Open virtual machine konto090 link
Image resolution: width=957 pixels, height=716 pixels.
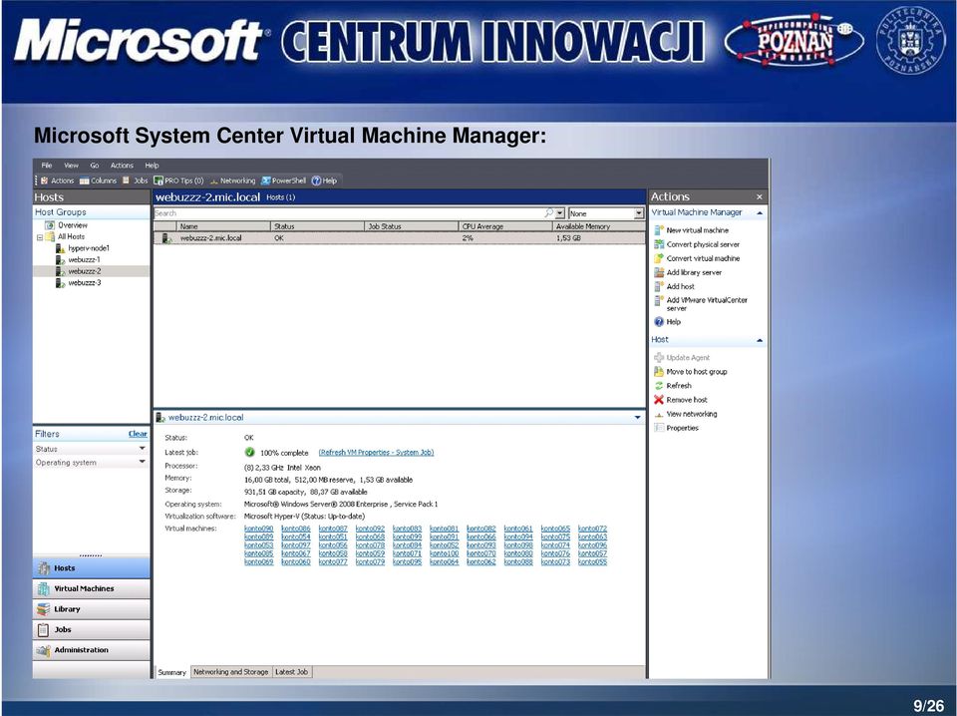click(x=259, y=529)
